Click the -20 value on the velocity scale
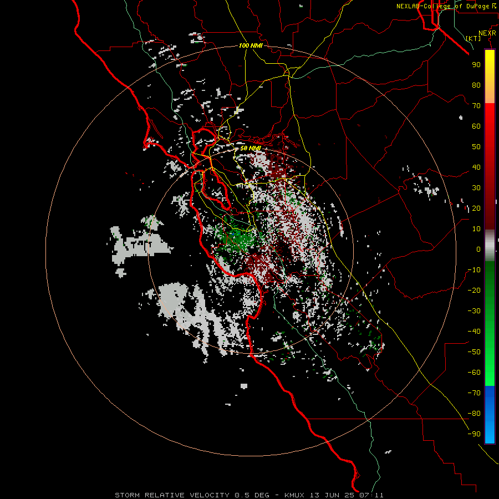The height and width of the screenshot is (499, 499). (474, 291)
